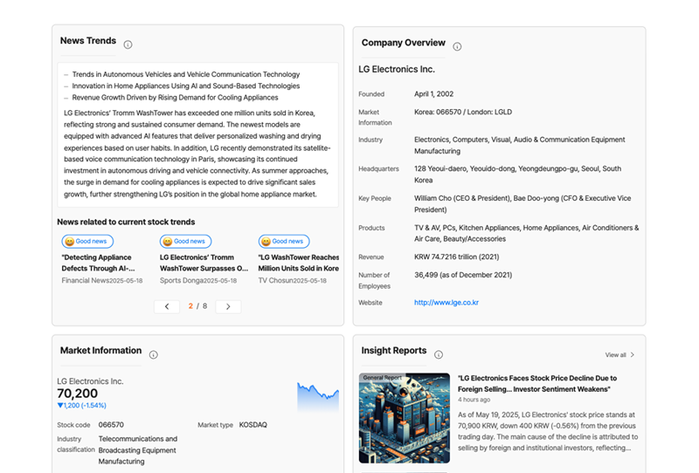This screenshot has width=699, height=473.
Task: Click the General Report label on thumbnail
Action: 382,378
